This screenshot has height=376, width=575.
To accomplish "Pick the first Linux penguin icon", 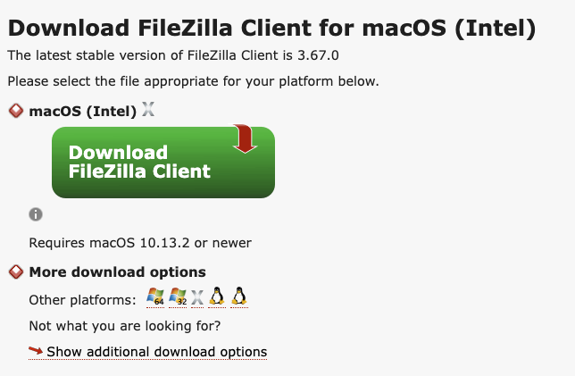I will [x=217, y=297].
